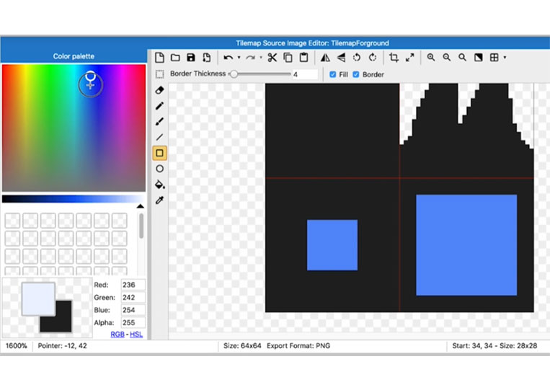Undo the last action
Viewport: 550px width, 390px height.
(228, 58)
